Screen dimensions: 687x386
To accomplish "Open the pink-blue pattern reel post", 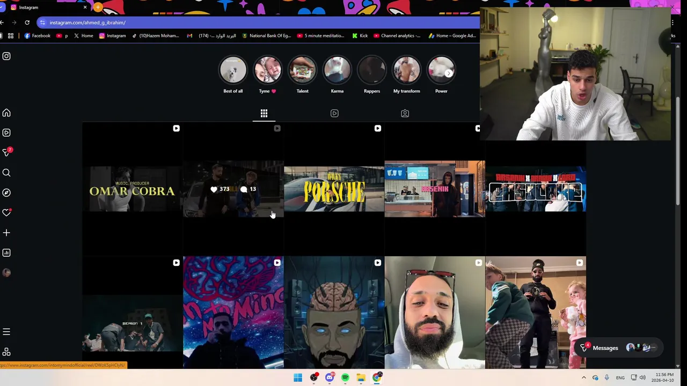I will [233, 313].
